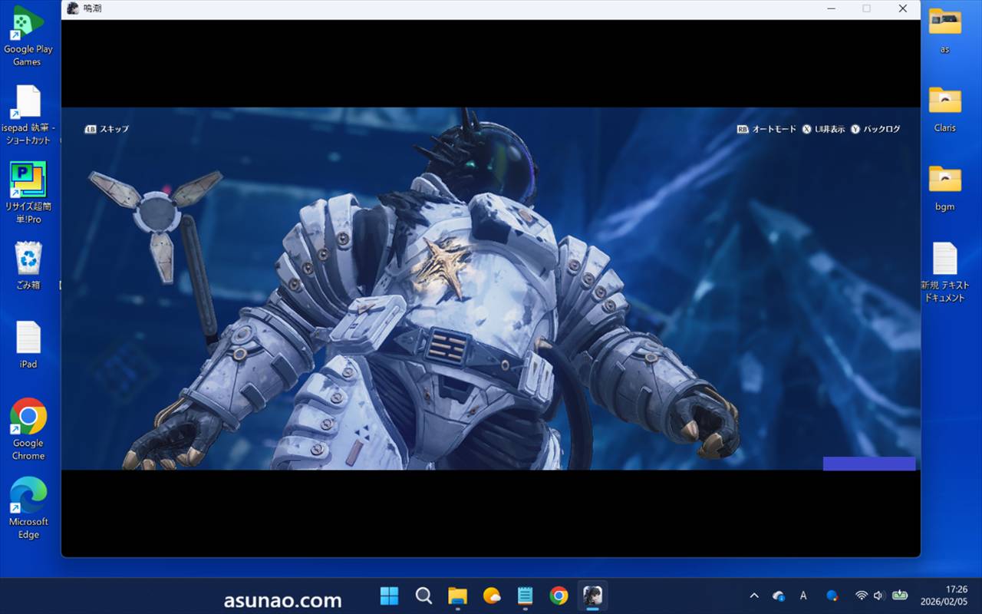Image resolution: width=982 pixels, height=614 pixels.
Task: Toggle UI非表示 to hide the interface
Action: point(823,129)
